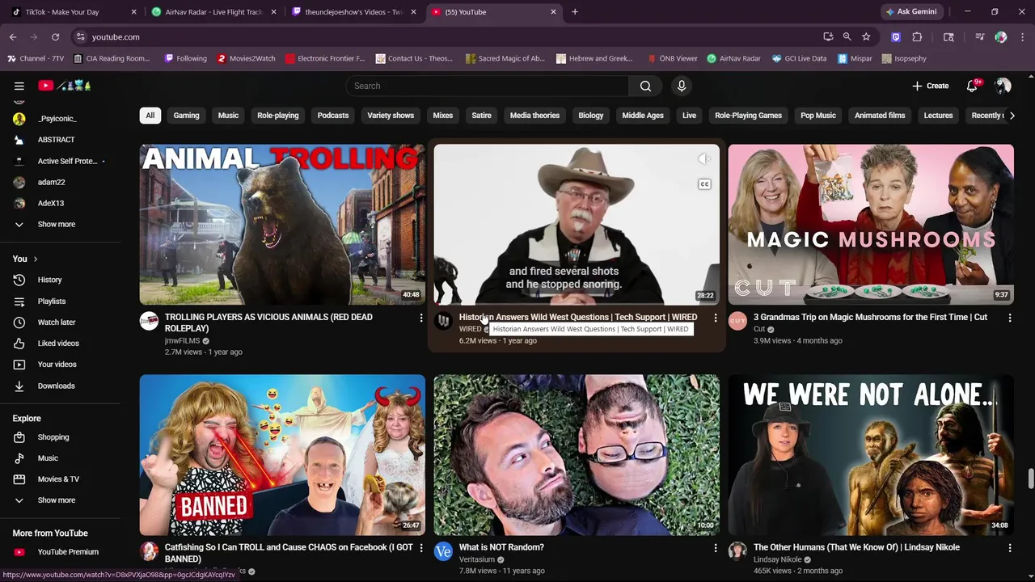Open the YouTube hamburger guide menu

[19, 86]
